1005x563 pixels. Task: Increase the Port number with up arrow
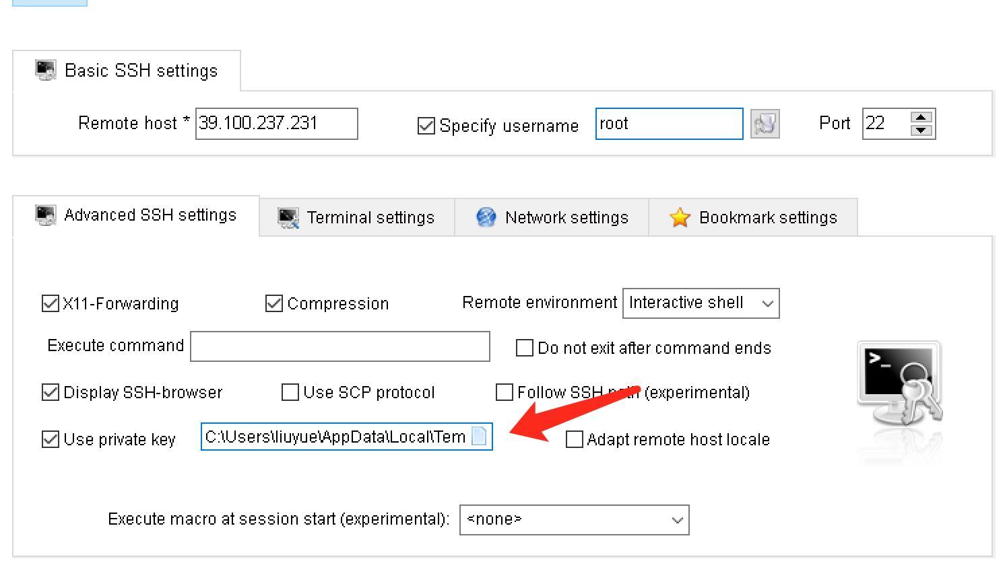coord(921,117)
